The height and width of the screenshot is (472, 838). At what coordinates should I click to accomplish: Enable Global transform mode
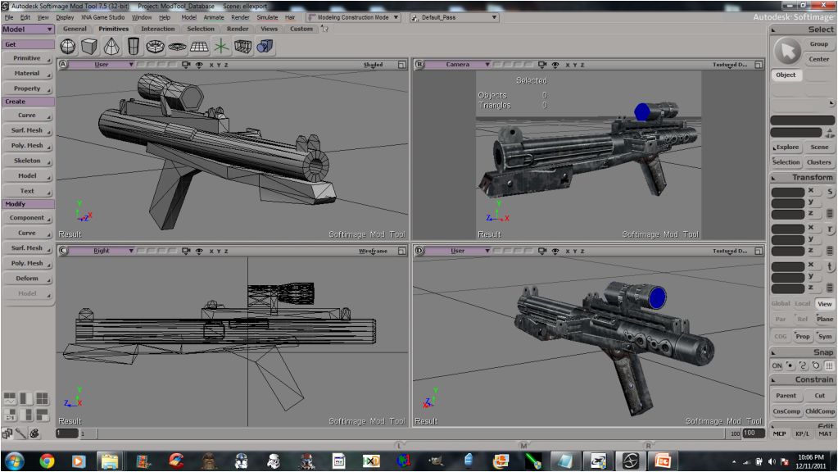(781, 304)
